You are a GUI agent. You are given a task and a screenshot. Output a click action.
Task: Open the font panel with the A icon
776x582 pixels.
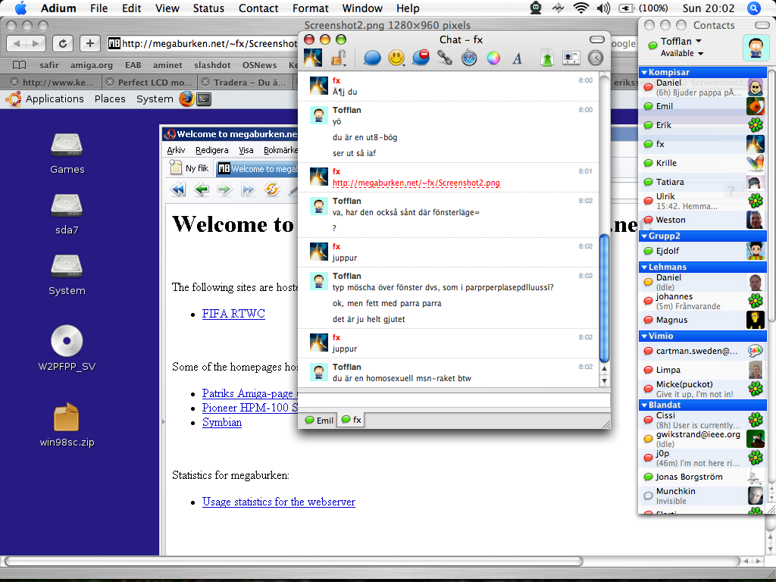pos(517,58)
